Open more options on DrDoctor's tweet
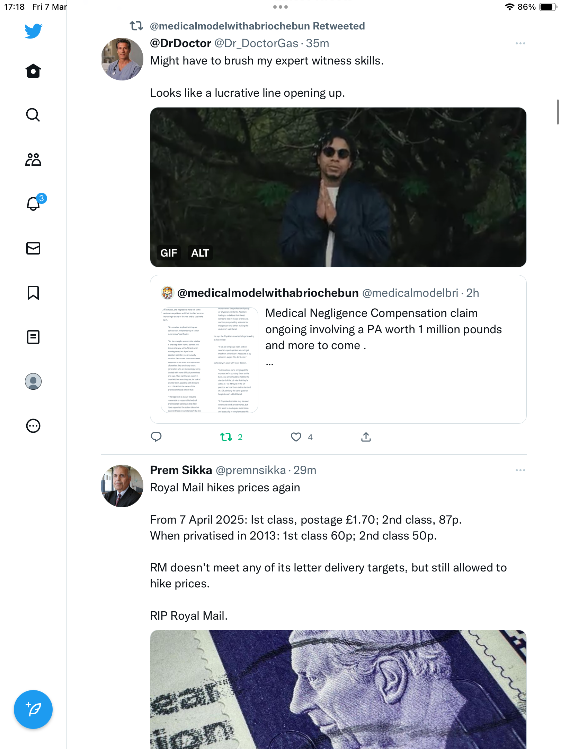The height and width of the screenshot is (749, 561). 520,43
